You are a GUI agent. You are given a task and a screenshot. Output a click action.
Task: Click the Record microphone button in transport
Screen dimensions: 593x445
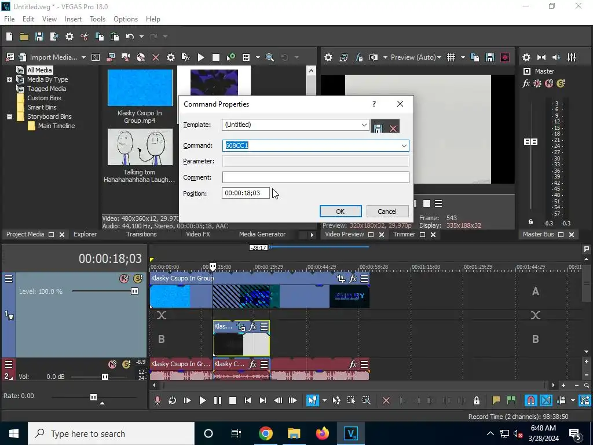[x=158, y=400]
